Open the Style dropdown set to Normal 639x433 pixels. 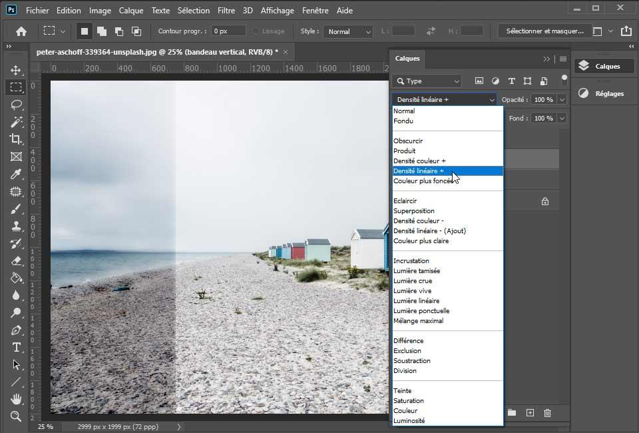[349, 31]
